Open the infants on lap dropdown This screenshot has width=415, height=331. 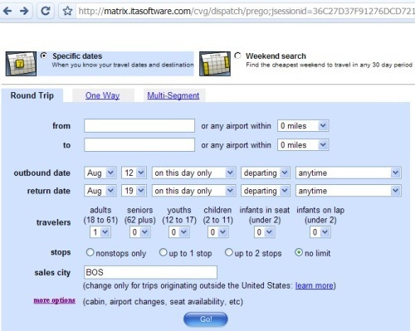(x=320, y=232)
